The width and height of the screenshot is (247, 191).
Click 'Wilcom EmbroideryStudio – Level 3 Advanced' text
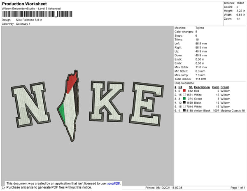click(x=31, y=9)
